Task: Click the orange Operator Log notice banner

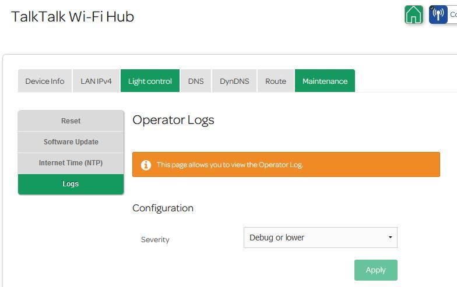Action: [286, 165]
